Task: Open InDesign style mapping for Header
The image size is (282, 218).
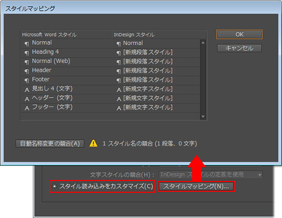Action: pyautogui.click(x=156, y=71)
